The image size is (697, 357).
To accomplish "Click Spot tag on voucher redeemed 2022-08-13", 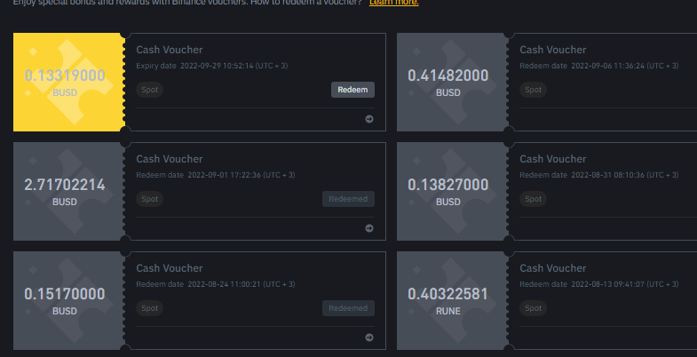I will (x=534, y=308).
